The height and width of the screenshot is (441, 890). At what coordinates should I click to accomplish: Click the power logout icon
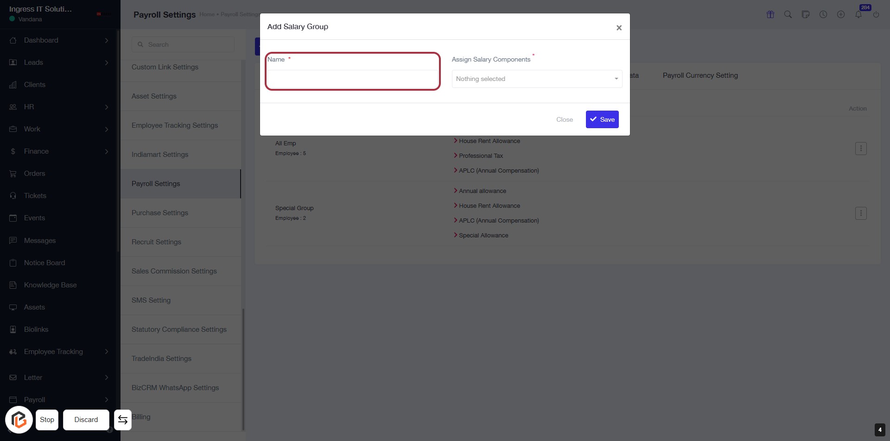point(876,14)
